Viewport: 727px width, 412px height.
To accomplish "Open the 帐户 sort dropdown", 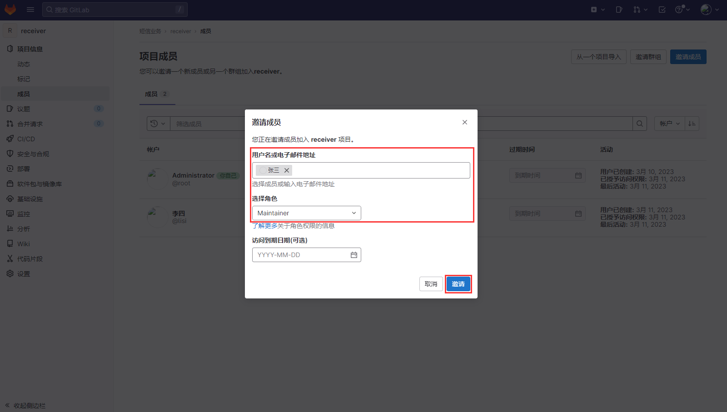I will point(669,124).
